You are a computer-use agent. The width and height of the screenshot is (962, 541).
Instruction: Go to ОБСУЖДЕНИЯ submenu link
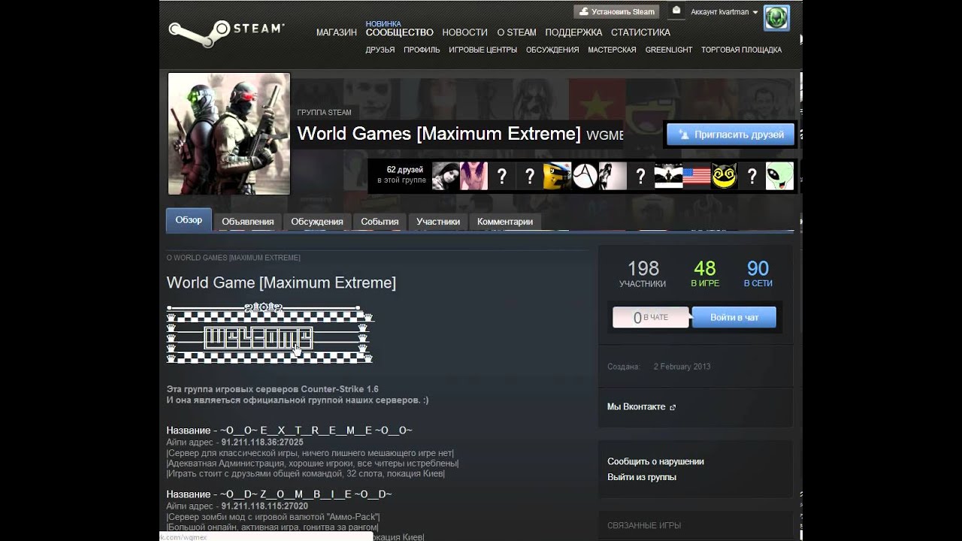(x=552, y=50)
